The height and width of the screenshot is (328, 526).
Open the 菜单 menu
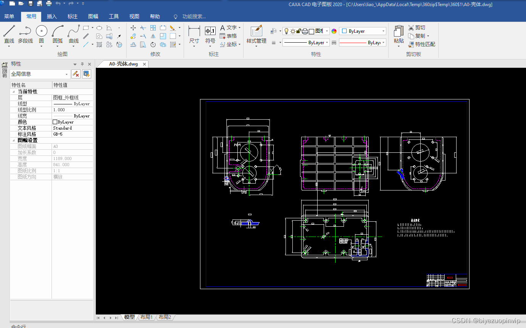click(9, 16)
